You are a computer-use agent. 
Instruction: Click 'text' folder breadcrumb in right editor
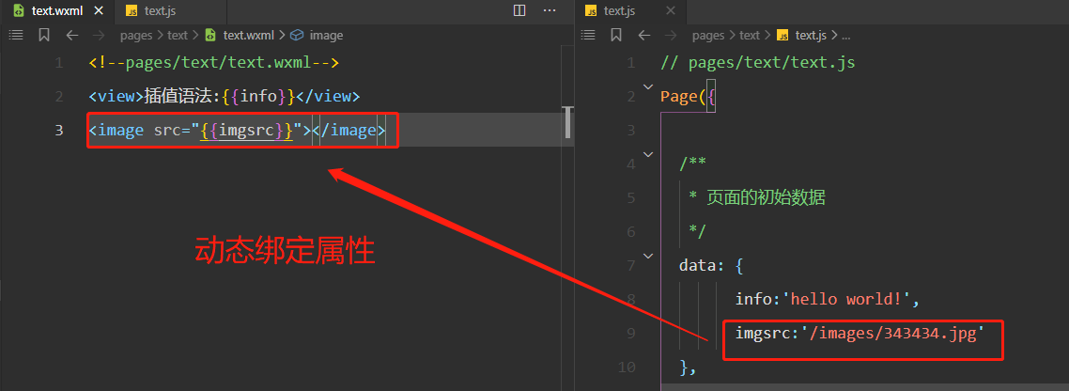tap(750, 36)
